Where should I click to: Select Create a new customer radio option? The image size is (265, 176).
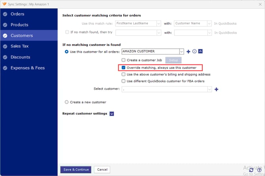pos(66,102)
